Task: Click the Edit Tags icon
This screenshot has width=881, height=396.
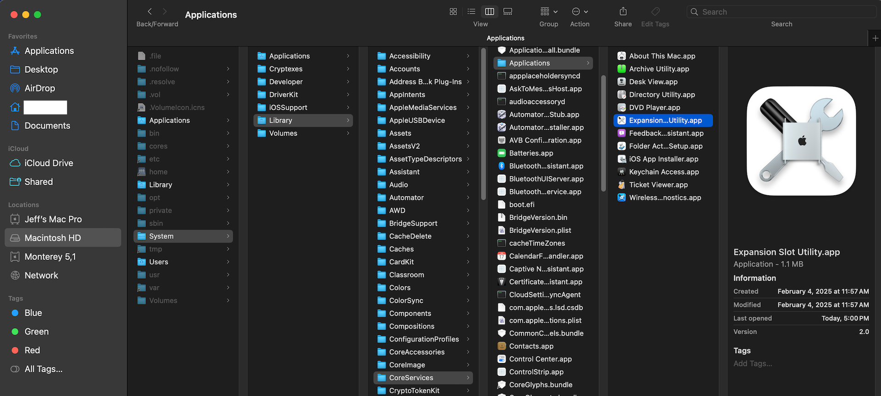Action: coord(655,11)
